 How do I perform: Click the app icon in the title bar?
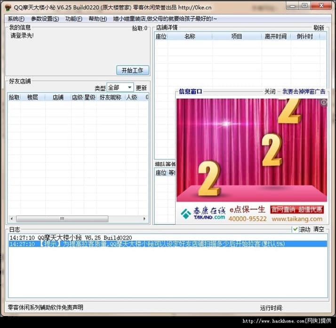8,8
